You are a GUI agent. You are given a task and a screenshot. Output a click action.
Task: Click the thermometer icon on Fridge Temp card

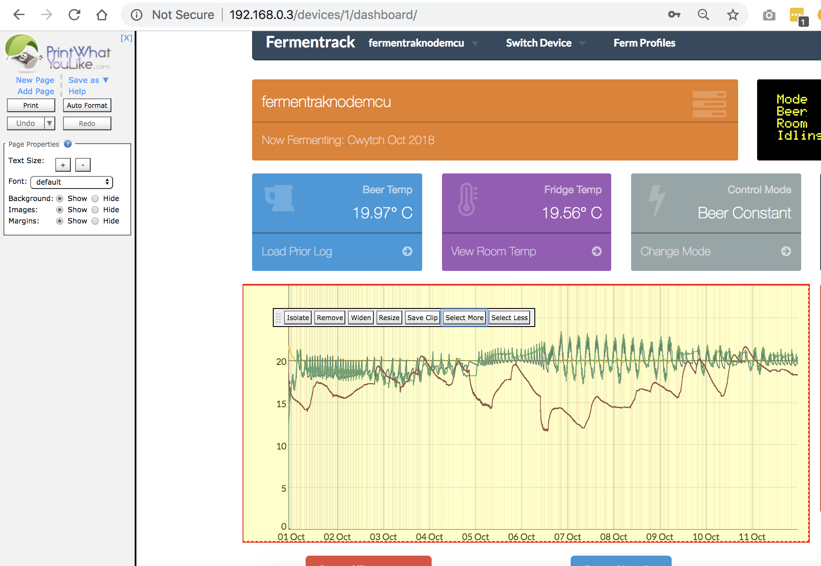click(x=467, y=199)
